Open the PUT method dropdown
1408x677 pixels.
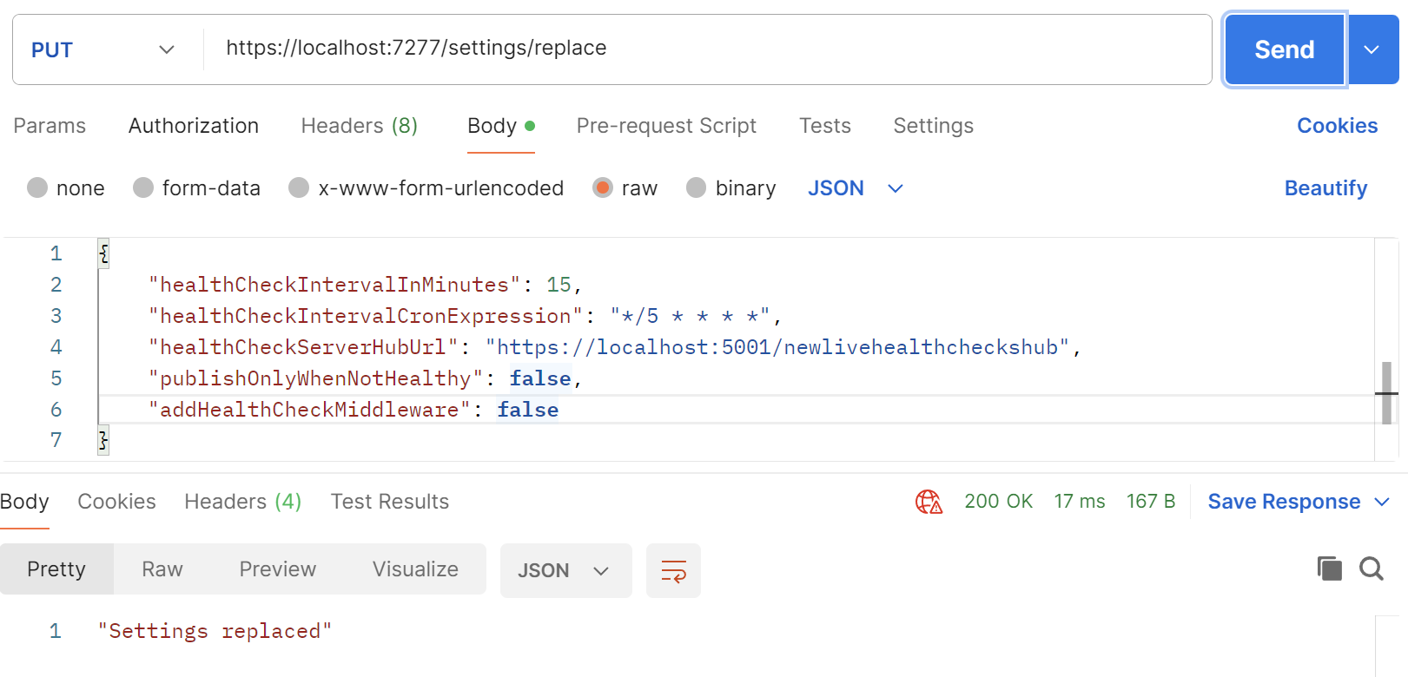pos(103,49)
